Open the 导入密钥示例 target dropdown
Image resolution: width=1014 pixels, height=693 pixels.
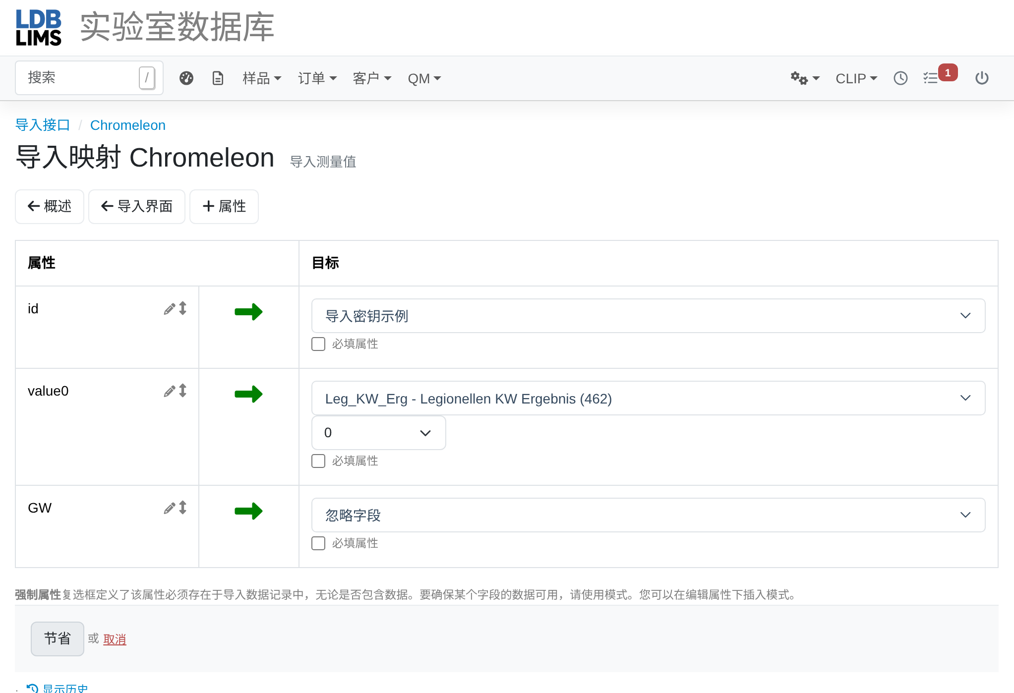click(648, 316)
